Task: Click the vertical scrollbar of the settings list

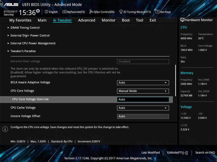Action: pyautogui.click(x=176, y=80)
